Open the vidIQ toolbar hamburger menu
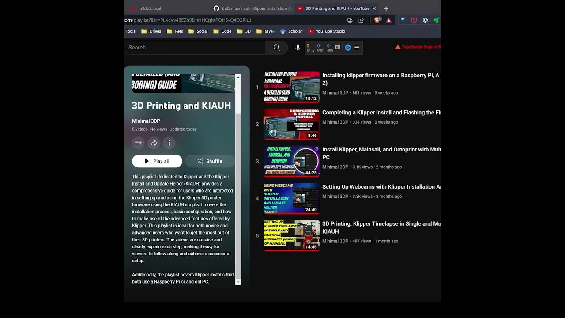Image resolution: width=565 pixels, height=318 pixels. (x=357, y=48)
